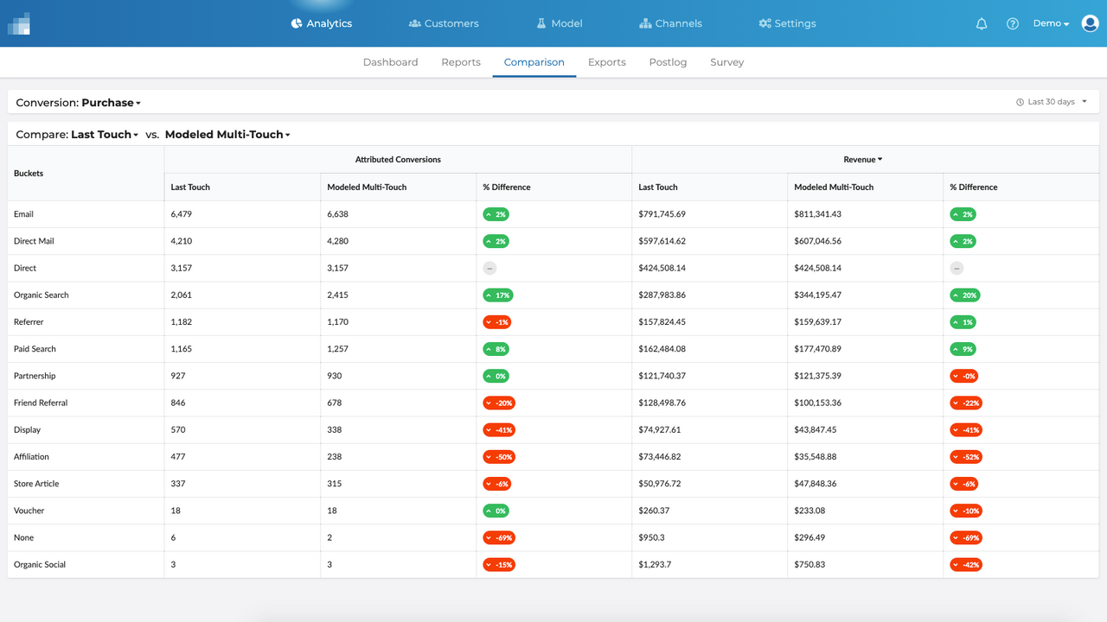Viewport: 1107px width, 622px height.
Task: Open the Postlog tab
Action: [x=667, y=61]
